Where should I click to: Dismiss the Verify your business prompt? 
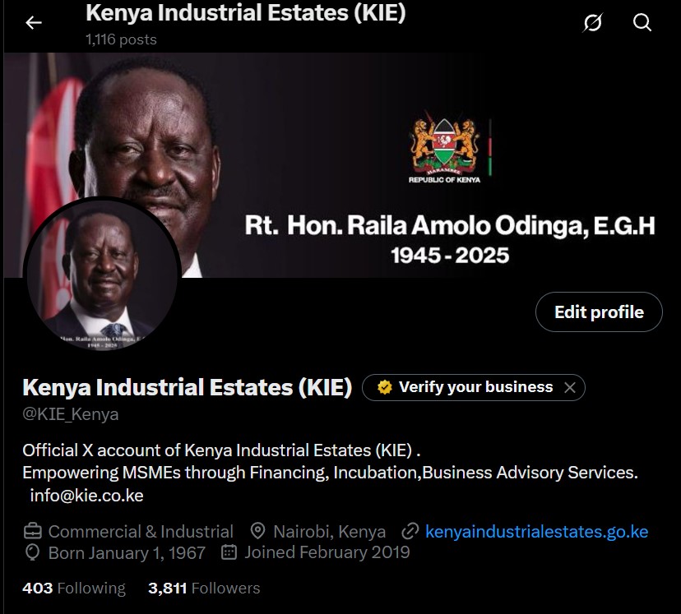coord(570,387)
